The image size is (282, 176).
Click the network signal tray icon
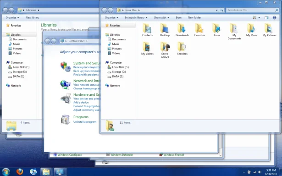pyautogui.click(x=254, y=172)
